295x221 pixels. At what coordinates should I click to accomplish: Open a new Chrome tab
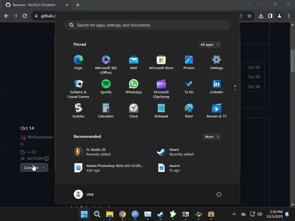(x=78, y=5)
